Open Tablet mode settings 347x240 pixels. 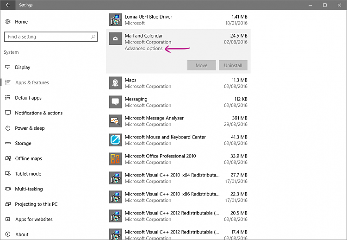pyautogui.click(x=28, y=174)
